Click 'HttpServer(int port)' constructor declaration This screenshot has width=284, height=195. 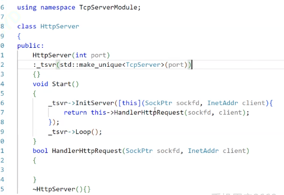pos(71,55)
